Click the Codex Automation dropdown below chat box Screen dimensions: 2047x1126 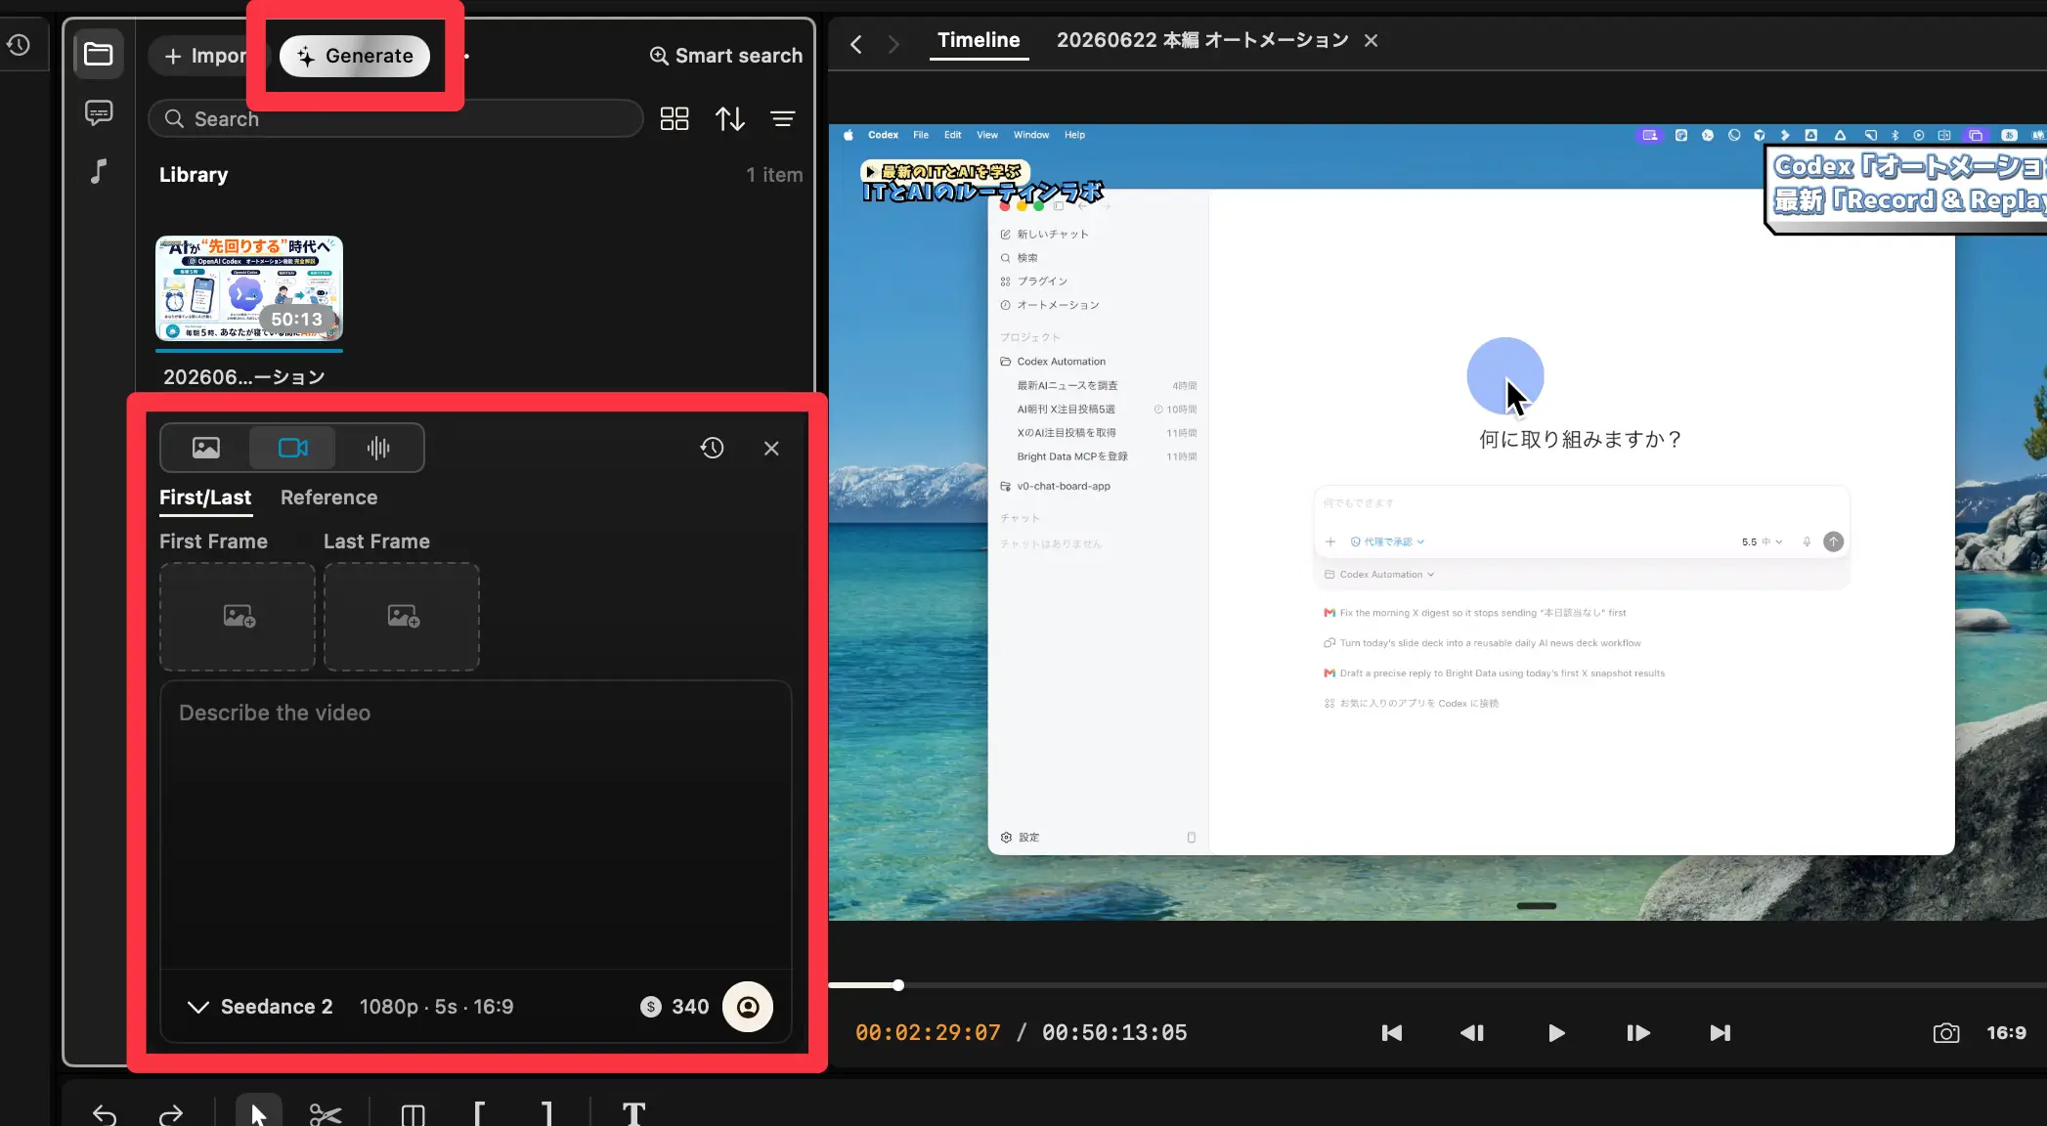(x=1379, y=575)
